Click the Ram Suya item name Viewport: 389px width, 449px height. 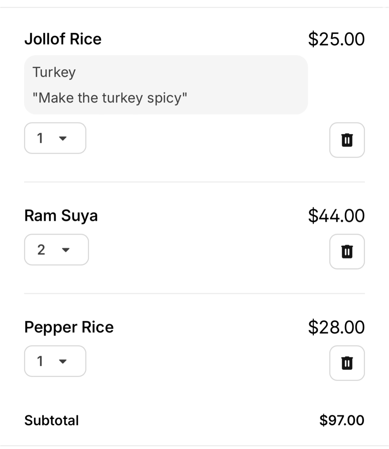(x=61, y=216)
